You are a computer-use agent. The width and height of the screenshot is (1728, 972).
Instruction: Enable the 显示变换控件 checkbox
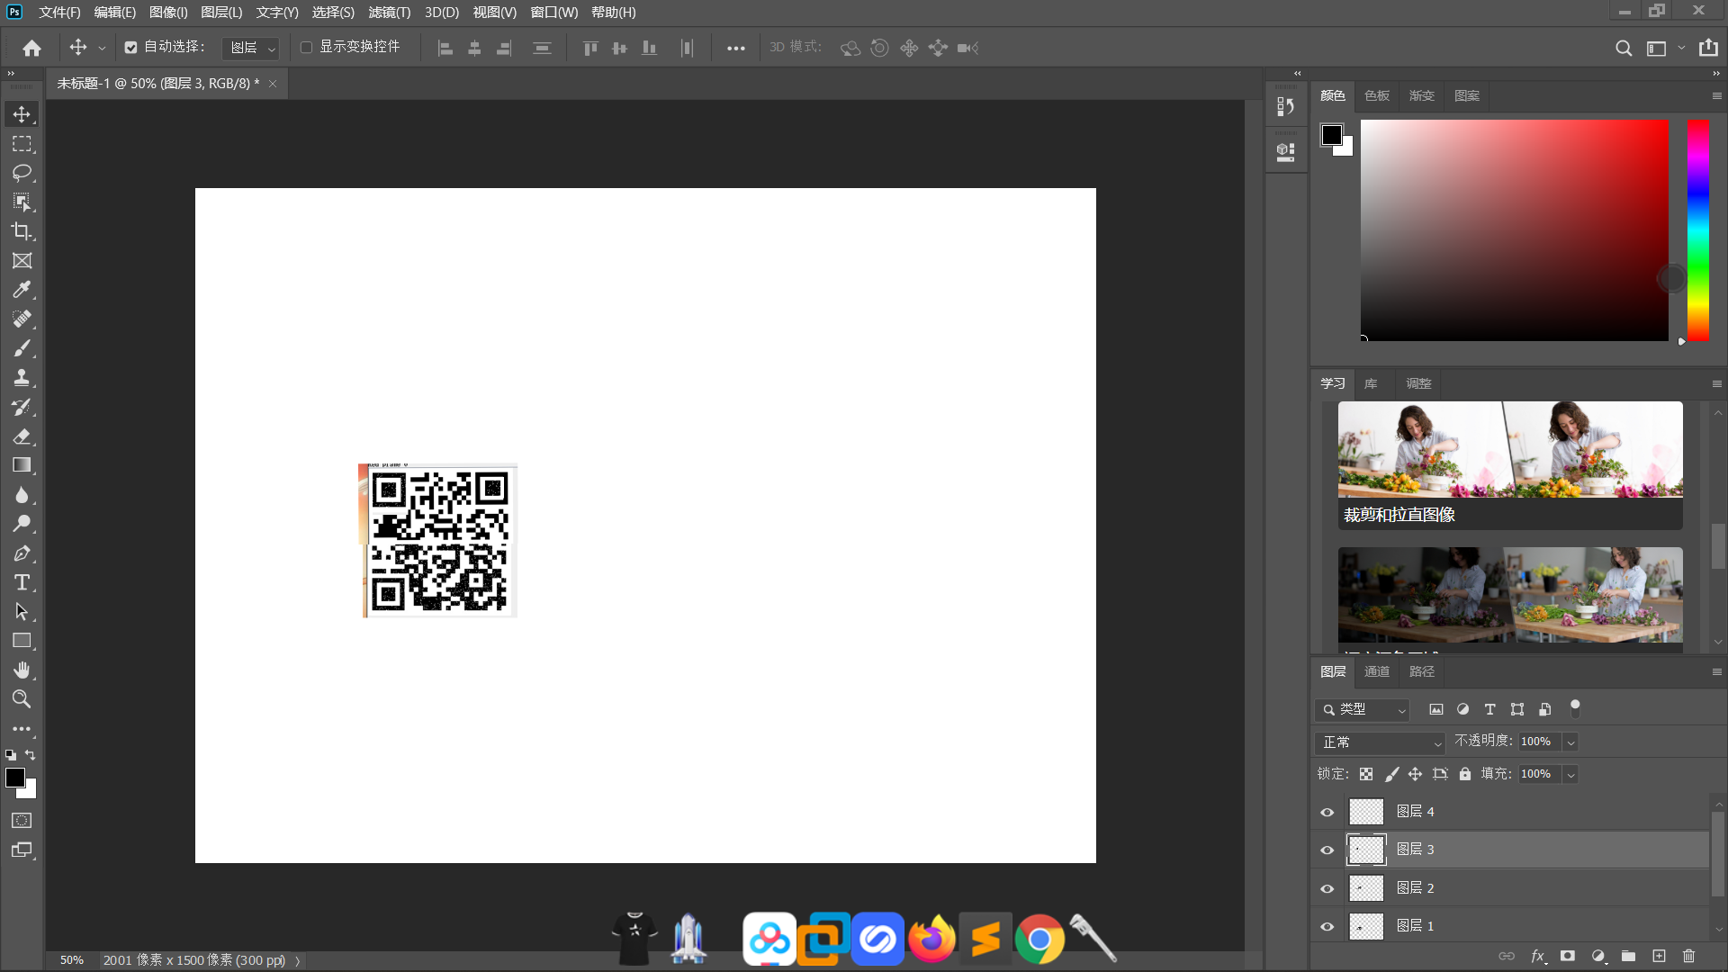pos(306,48)
